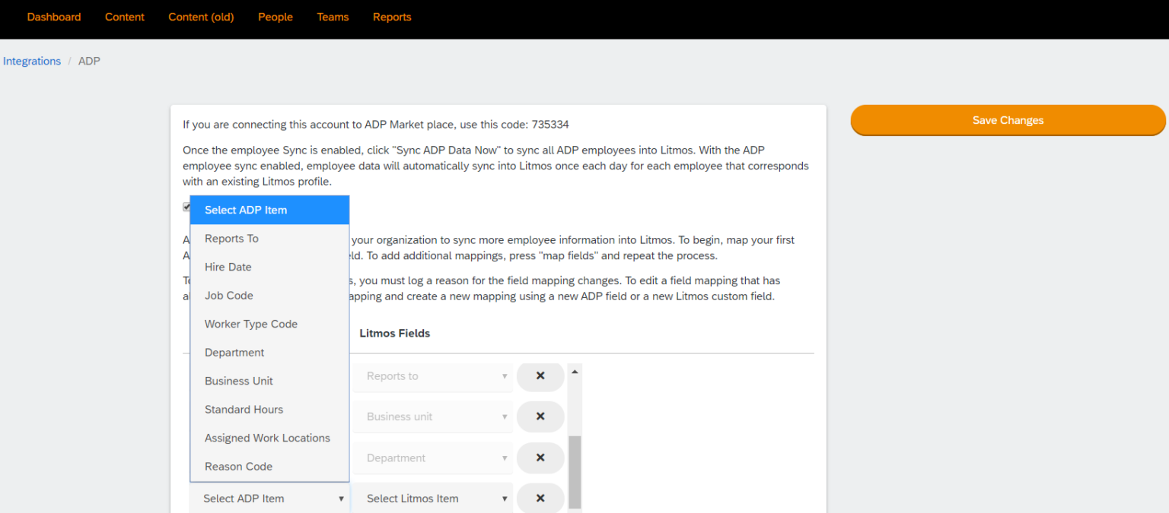Select 'Hire Date' in the dropdown list

(269, 267)
